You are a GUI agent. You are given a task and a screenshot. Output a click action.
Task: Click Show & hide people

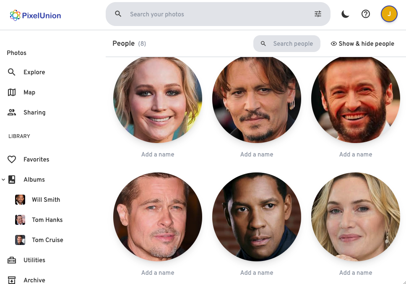coord(362,44)
